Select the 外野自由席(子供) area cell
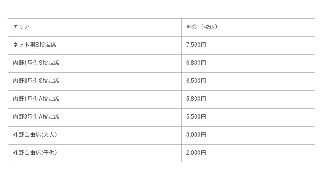Screen dimensions: 325x180 click(x=94, y=153)
